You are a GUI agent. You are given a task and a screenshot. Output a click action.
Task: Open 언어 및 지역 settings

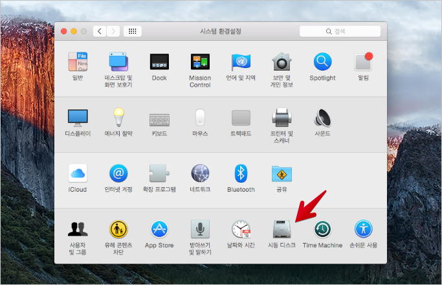(241, 62)
